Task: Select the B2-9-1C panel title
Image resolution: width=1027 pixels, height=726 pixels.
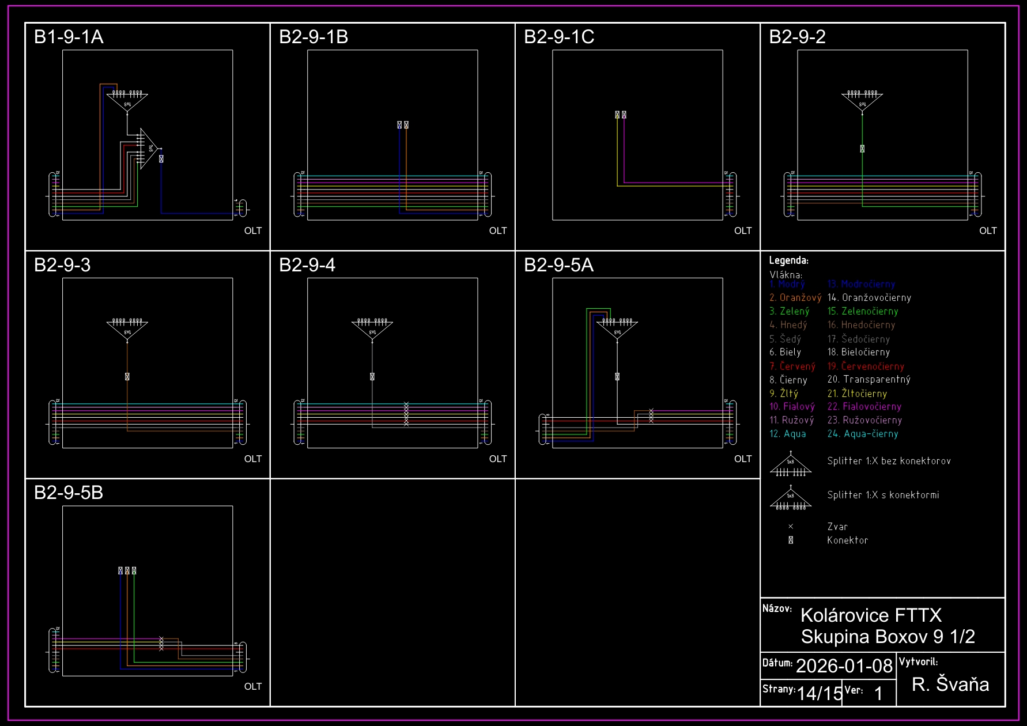Action: (x=558, y=37)
